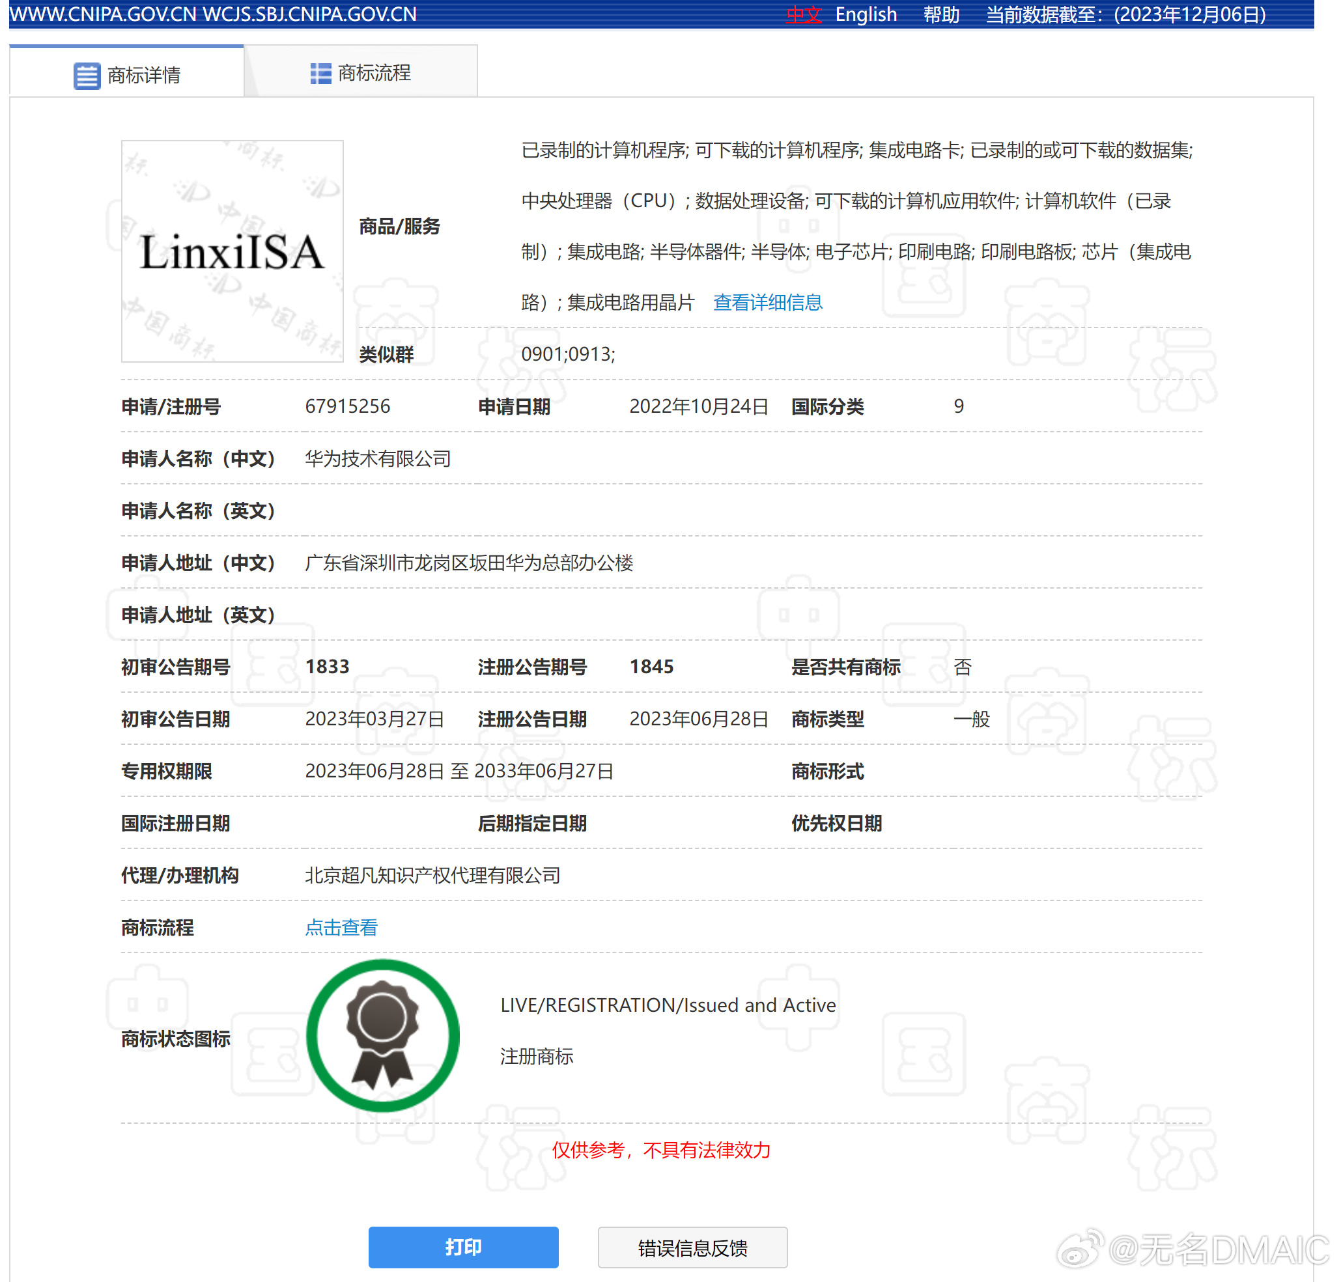Select the 代理/办理机构 label
Viewport: 1341px width, 1282px height.
pyautogui.click(x=180, y=876)
